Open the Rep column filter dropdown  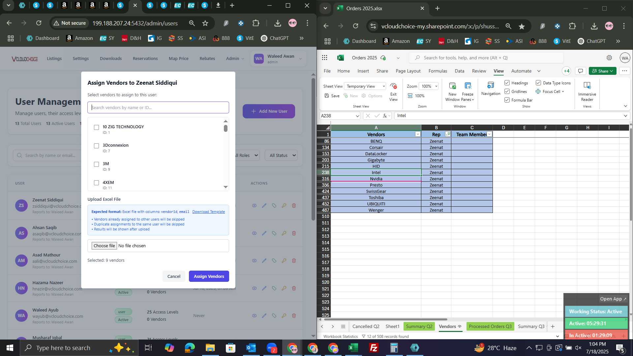pos(448,134)
